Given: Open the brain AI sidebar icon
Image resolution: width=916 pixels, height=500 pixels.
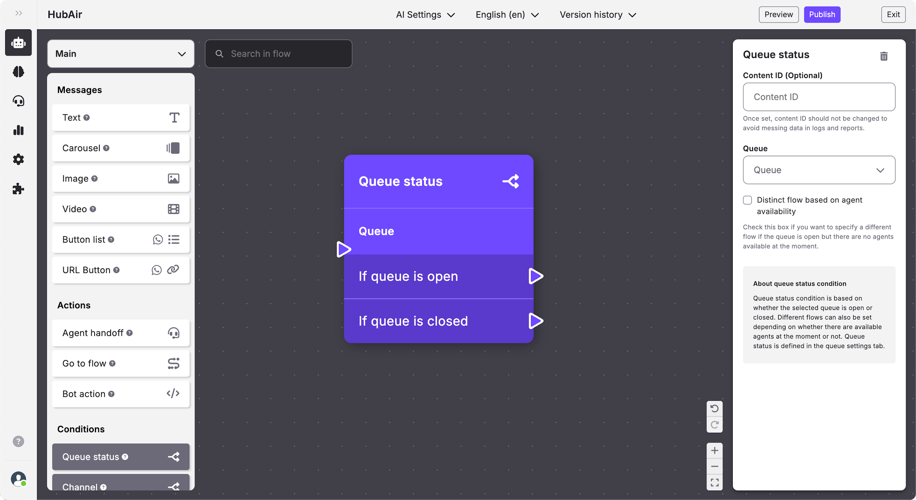Looking at the screenshot, I should [18, 72].
